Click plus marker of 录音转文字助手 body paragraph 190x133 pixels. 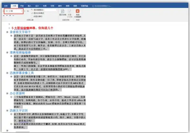click(11, 36)
